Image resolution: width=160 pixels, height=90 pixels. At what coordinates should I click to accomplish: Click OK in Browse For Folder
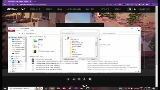pyautogui.click(x=83, y=59)
